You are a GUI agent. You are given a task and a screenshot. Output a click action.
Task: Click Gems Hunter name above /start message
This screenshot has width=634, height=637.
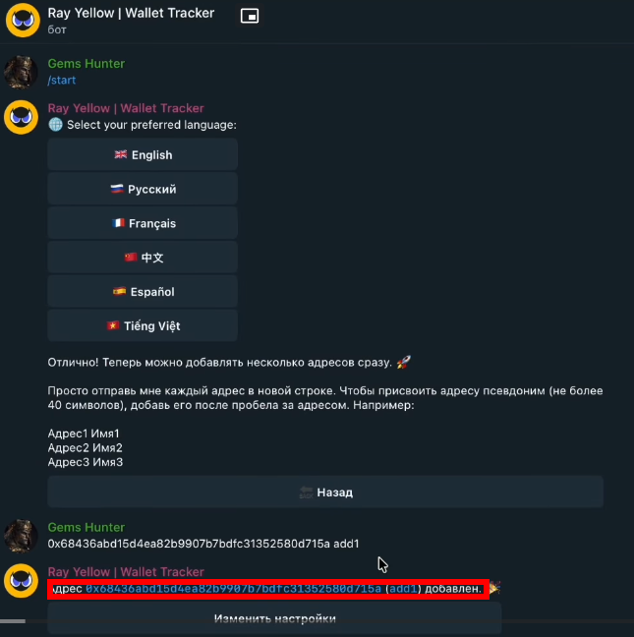tap(86, 64)
